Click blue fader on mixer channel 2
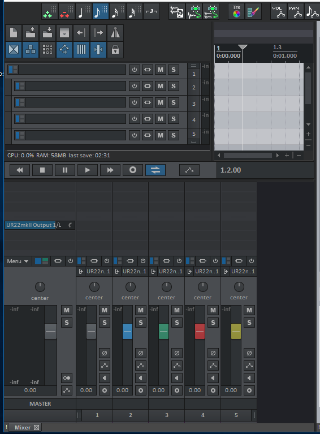The image size is (320, 434). click(x=128, y=331)
